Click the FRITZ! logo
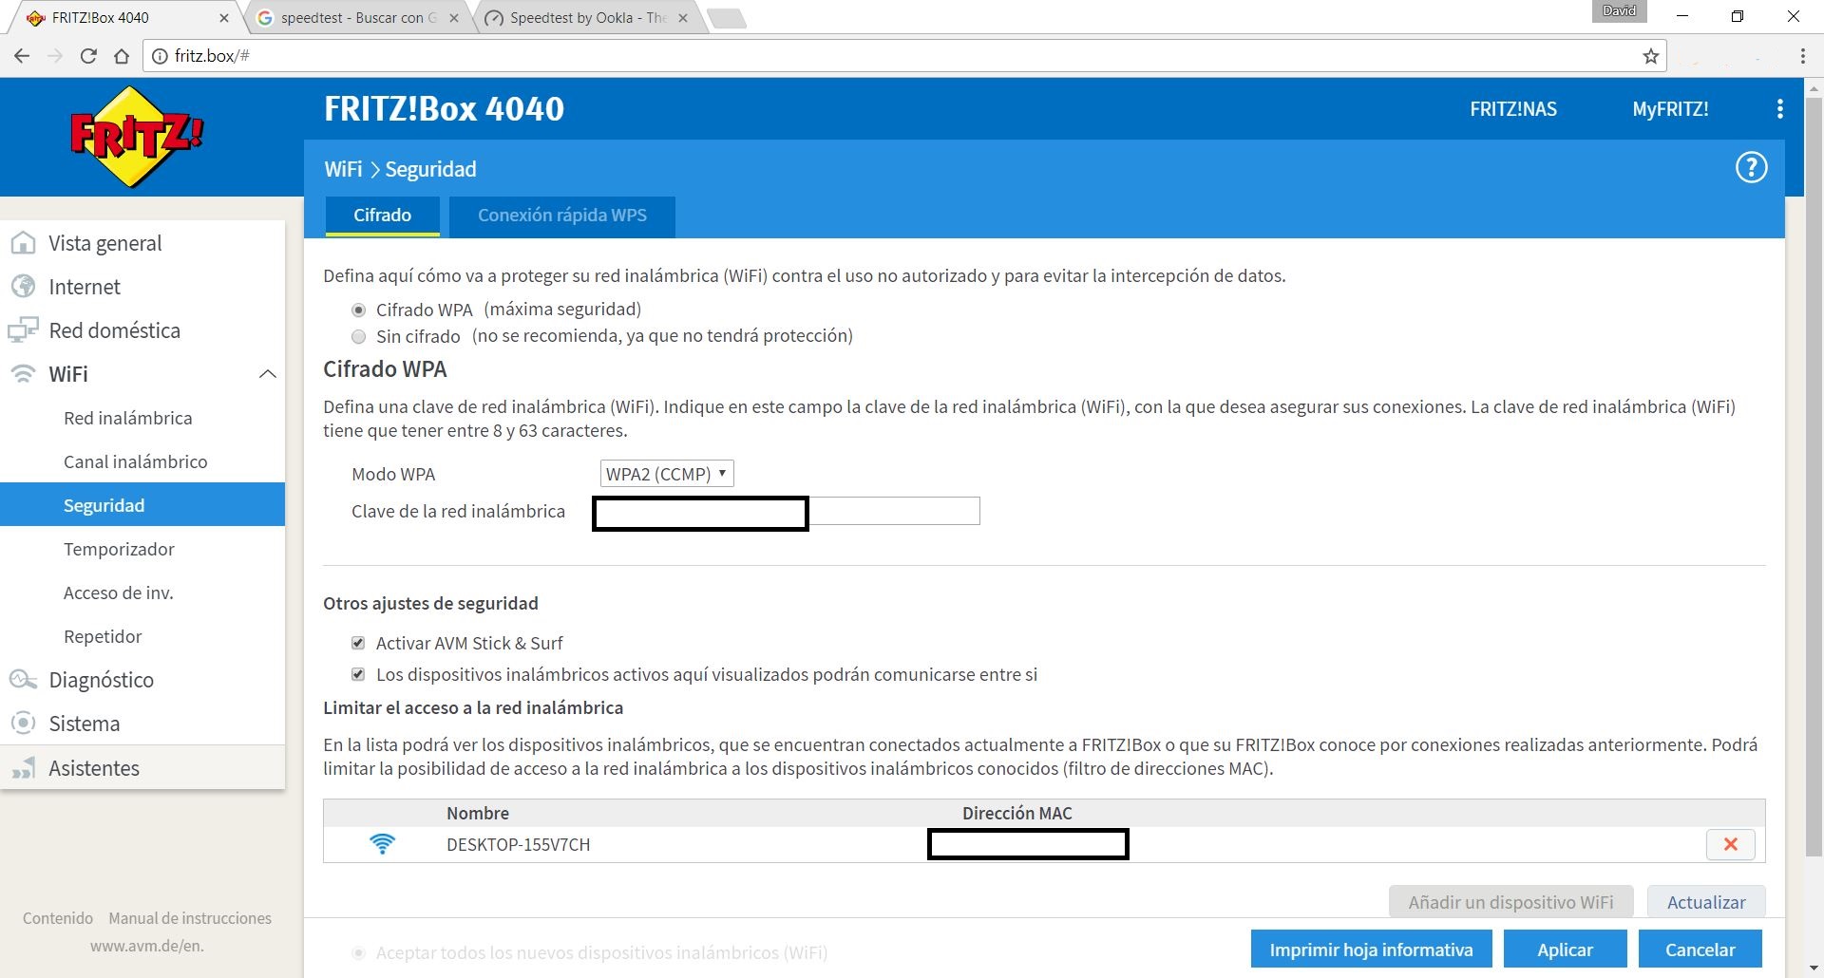 tap(137, 137)
